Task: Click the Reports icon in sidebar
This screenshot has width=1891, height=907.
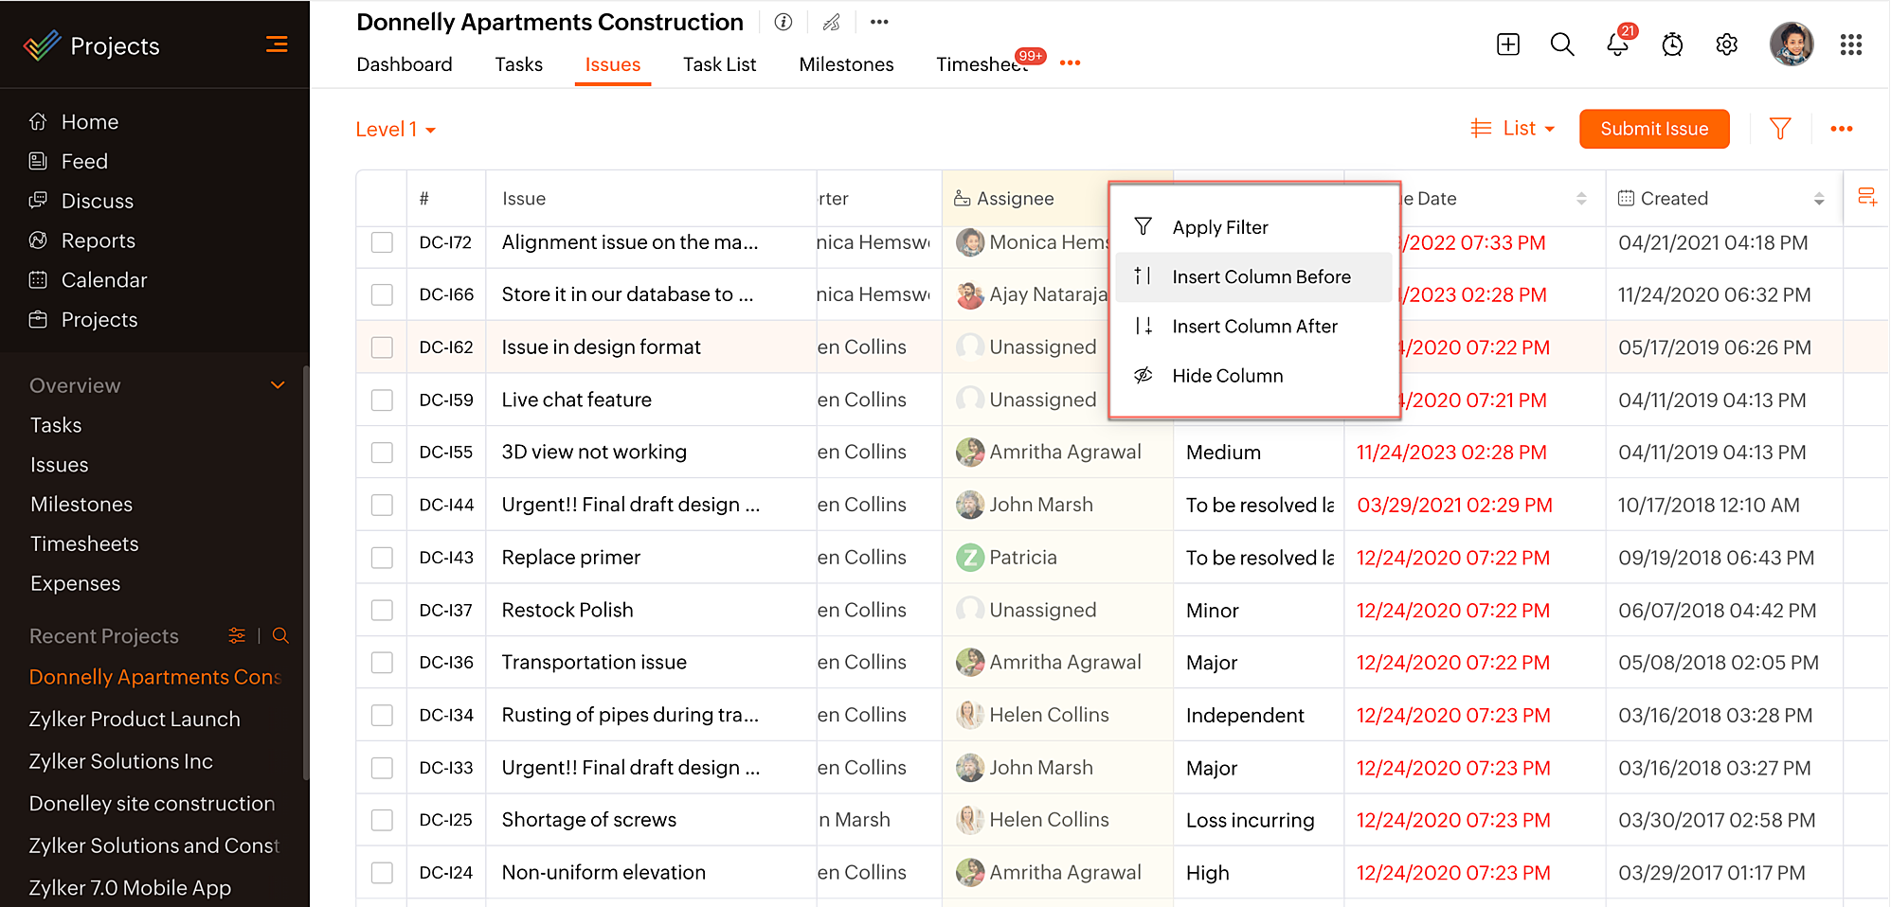Action: 38,240
